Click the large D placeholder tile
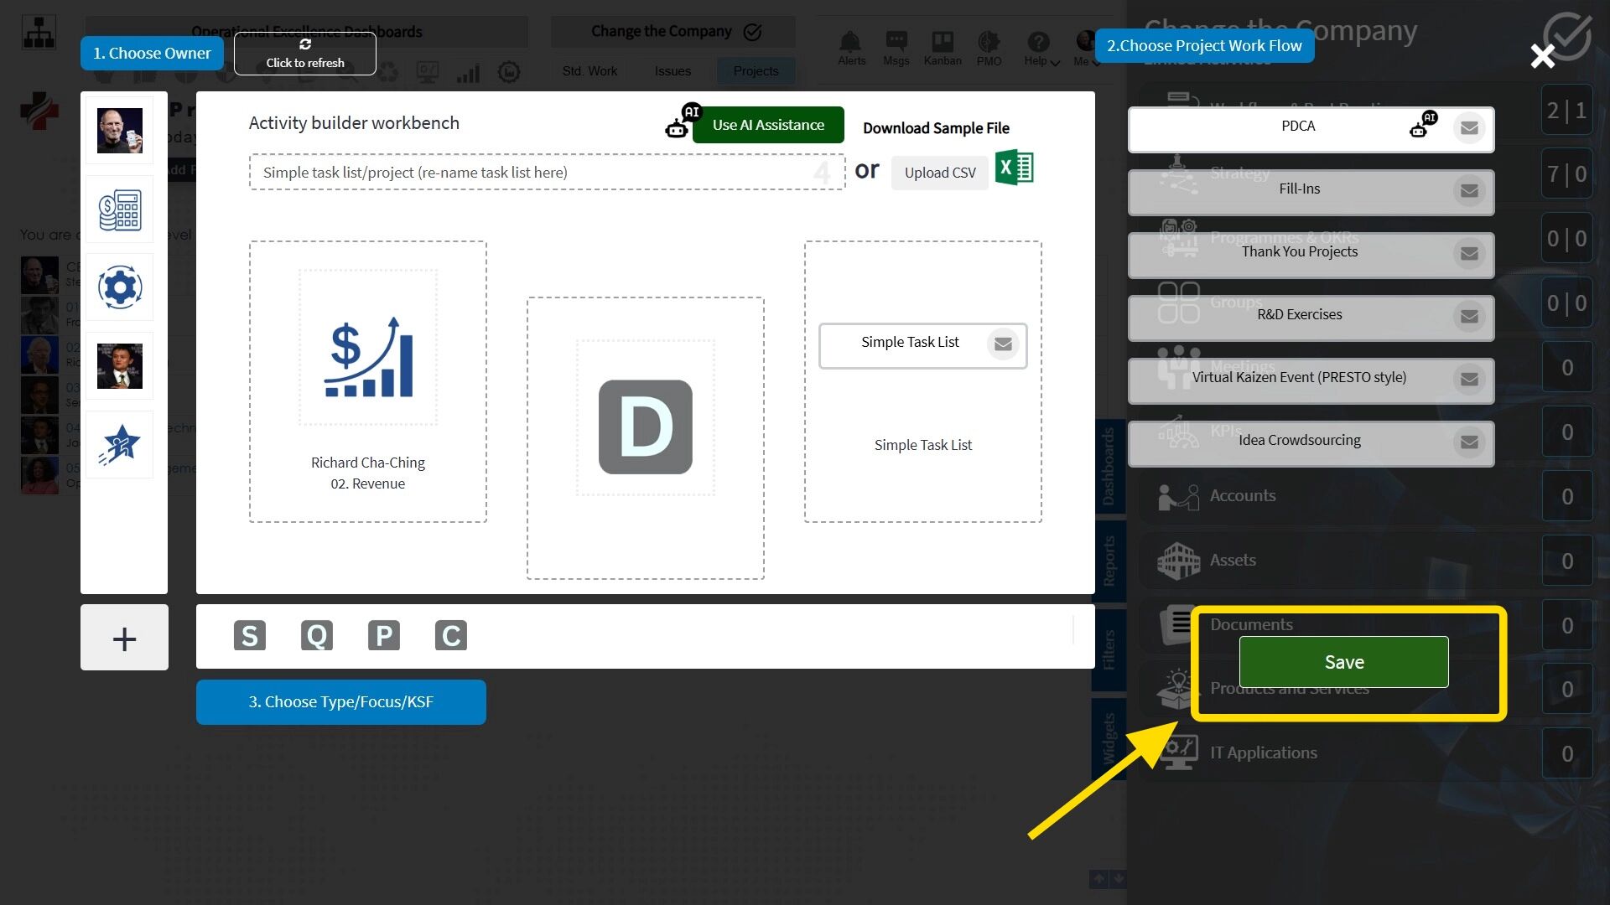 [x=645, y=427]
